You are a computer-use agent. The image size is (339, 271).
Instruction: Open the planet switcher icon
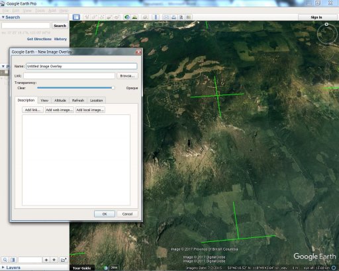pyautogui.click(x=145, y=17)
